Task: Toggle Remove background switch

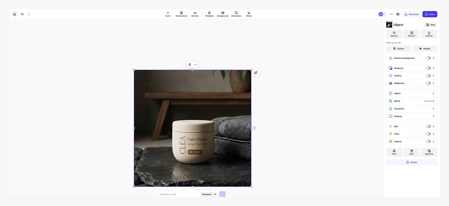Action: 428,58
